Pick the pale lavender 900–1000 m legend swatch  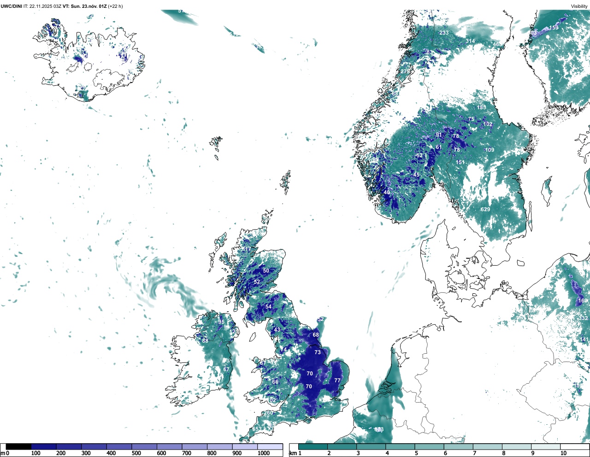(245, 446)
